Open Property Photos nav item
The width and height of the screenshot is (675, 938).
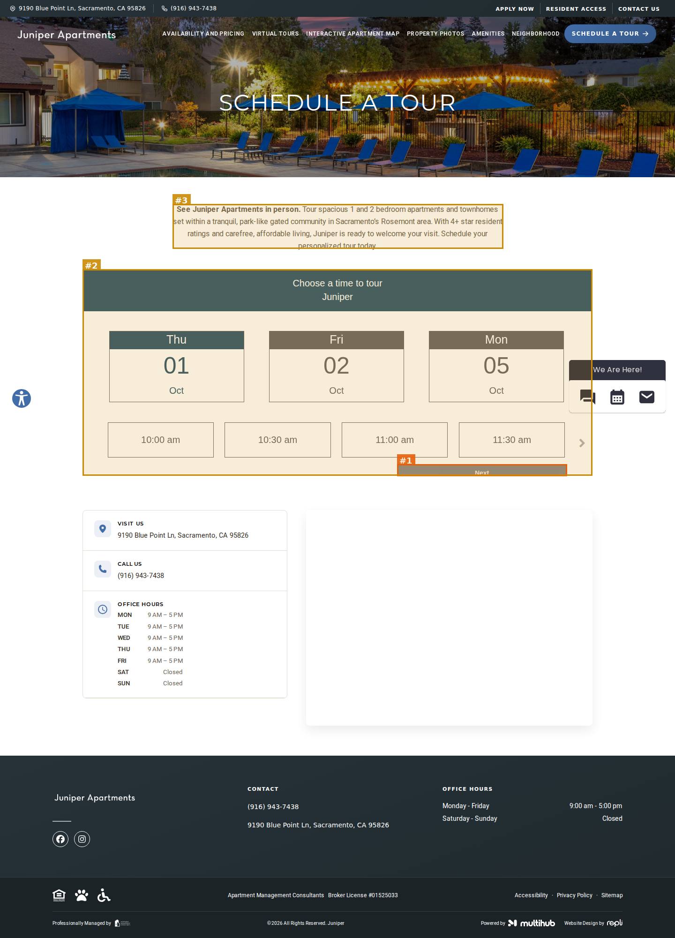tap(435, 34)
